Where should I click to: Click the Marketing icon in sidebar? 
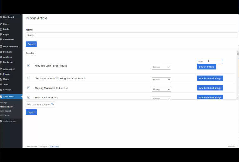[1, 62]
